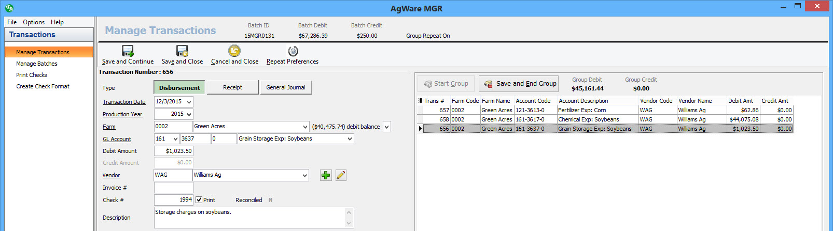Click the Cancel and Close icon
The height and width of the screenshot is (231, 833).
pyautogui.click(x=234, y=51)
